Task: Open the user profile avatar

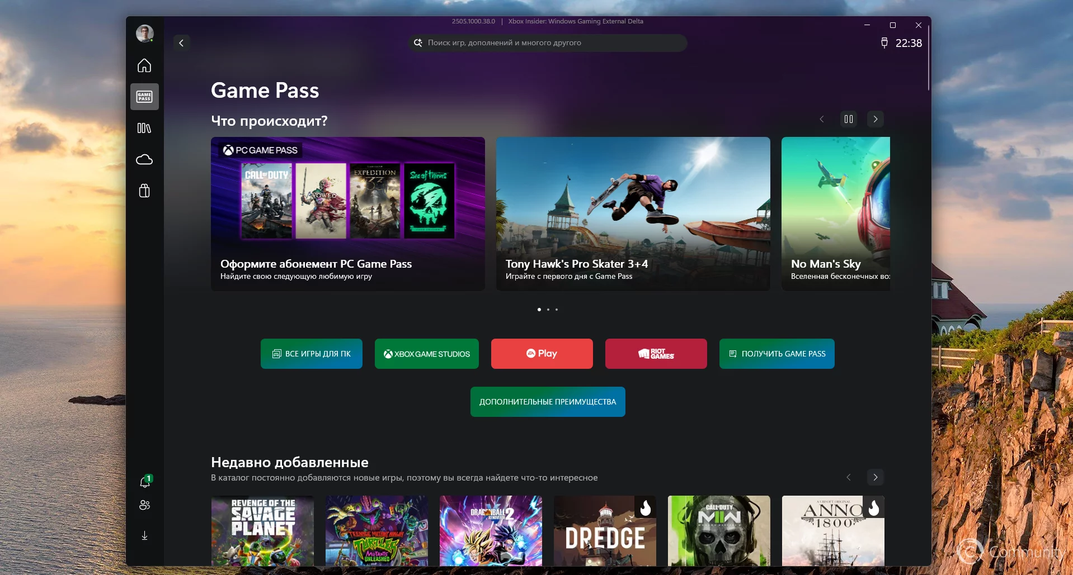Action: [x=145, y=34]
